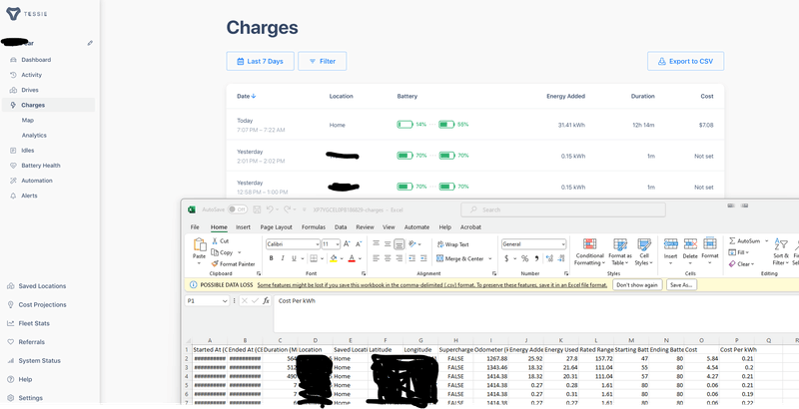Image resolution: width=799 pixels, height=409 pixels.
Task: Open Dashboard in the Tessie sidebar
Action: pos(36,60)
